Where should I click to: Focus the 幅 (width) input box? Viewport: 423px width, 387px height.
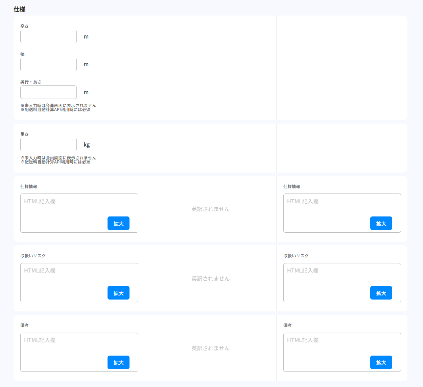pyautogui.click(x=48, y=64)
